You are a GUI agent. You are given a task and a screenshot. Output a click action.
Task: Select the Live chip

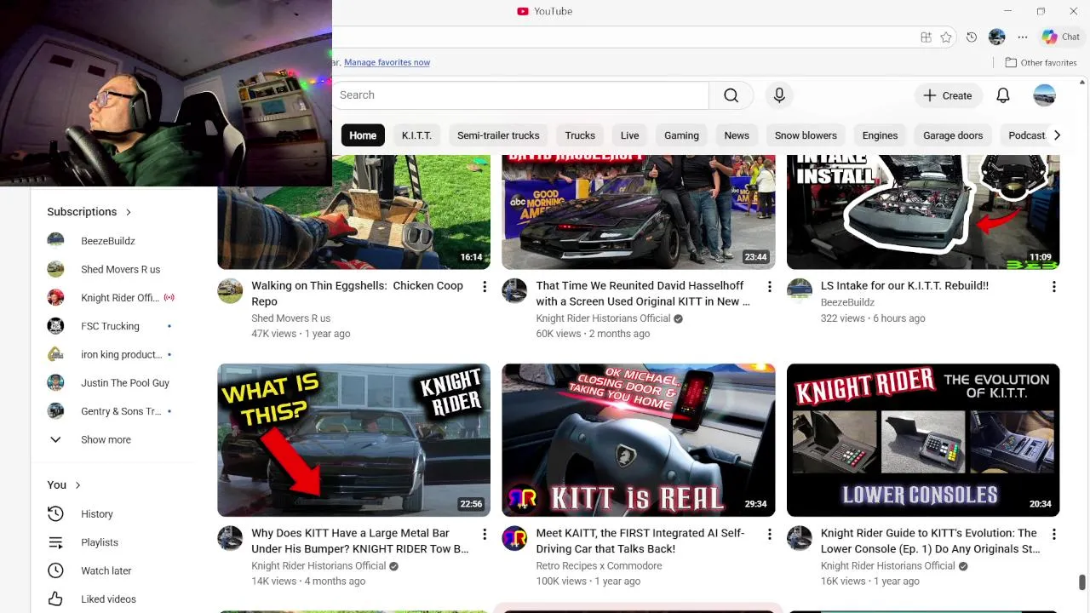pyautogui.click(x=629, y=135)
